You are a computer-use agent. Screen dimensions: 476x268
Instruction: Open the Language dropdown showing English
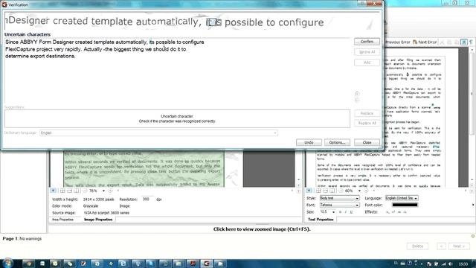402,198
